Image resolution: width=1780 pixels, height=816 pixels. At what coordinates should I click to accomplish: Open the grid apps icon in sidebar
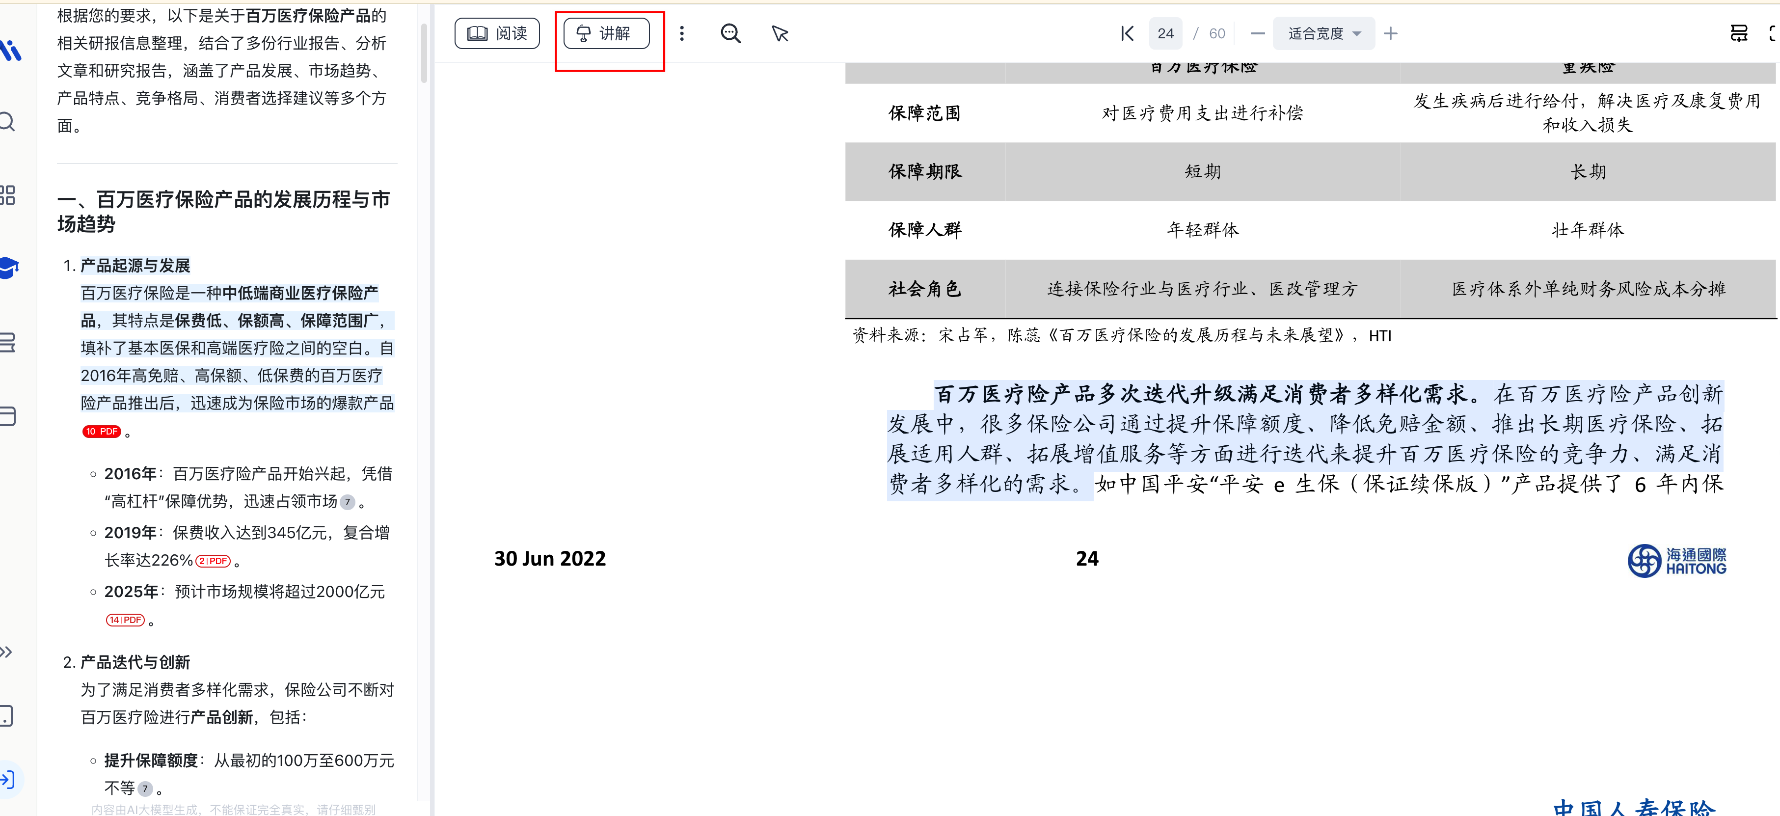(x=7, y=195)
